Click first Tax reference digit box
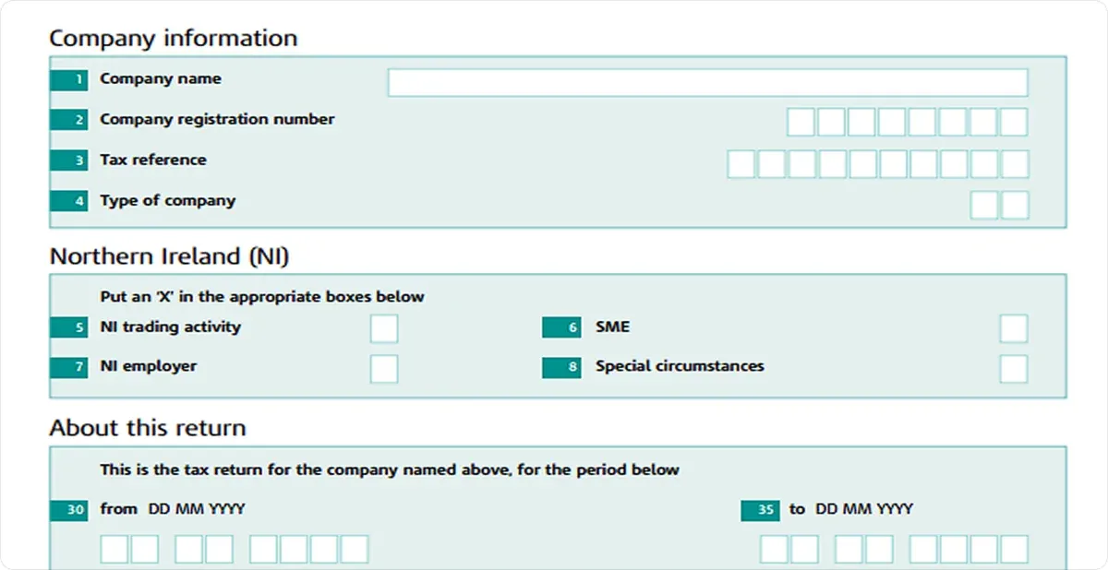This screenshot has height=570, width=1108. (x=741, y=163)
